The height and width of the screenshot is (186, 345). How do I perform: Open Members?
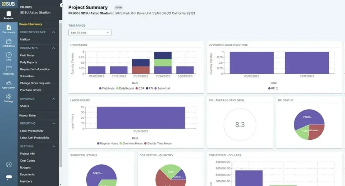click(26, 181)
